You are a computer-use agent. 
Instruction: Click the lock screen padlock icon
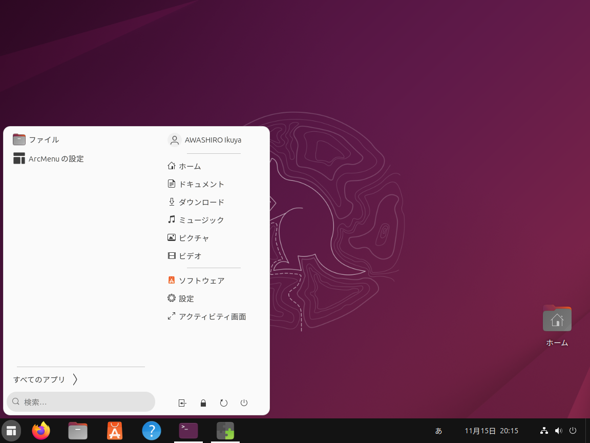pos(203,403)
